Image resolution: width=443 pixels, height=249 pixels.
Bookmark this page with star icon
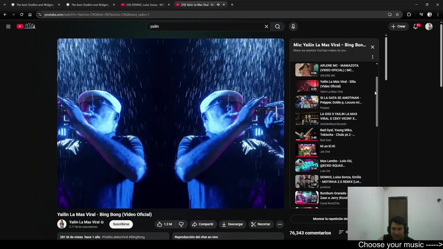click(397, 15)
